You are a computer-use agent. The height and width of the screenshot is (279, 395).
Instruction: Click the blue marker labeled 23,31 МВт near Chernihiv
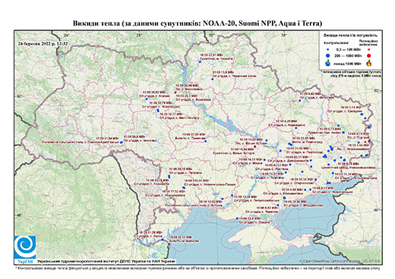click(x=200, y=61)
